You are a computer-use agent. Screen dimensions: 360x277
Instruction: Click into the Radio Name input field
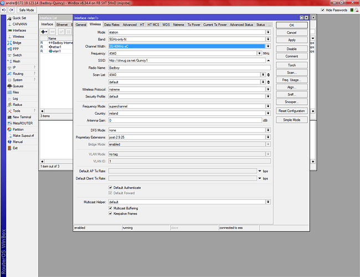coord(187,67)
